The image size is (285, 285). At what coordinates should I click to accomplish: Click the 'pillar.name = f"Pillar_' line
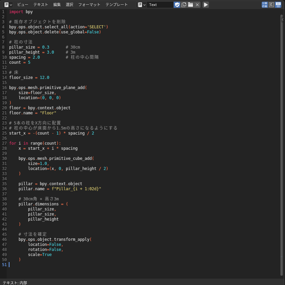[60, 189]
